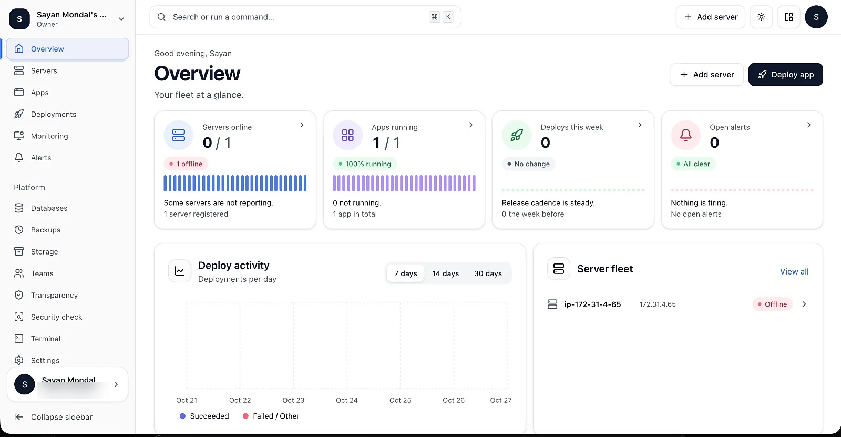Click the Server fleet header icon
The height and width of the screenshot is (437, 841).
click(x=559, y=269)
